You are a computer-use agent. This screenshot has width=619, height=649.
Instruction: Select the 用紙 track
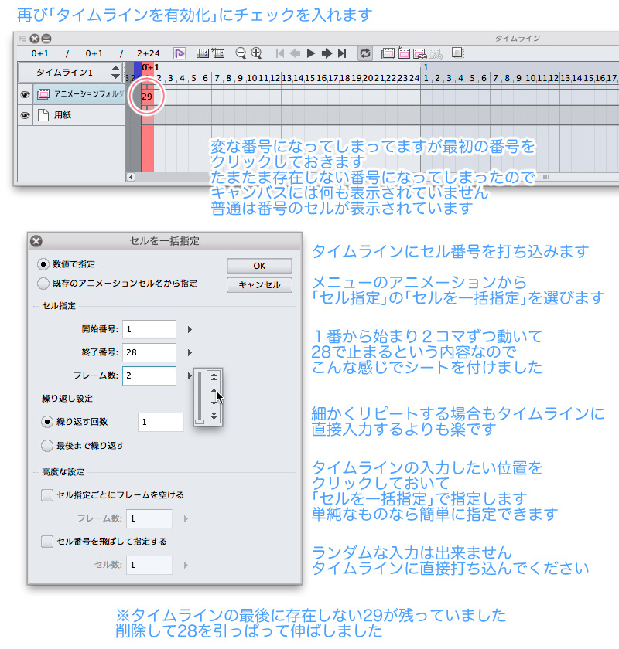click(80, 115)
